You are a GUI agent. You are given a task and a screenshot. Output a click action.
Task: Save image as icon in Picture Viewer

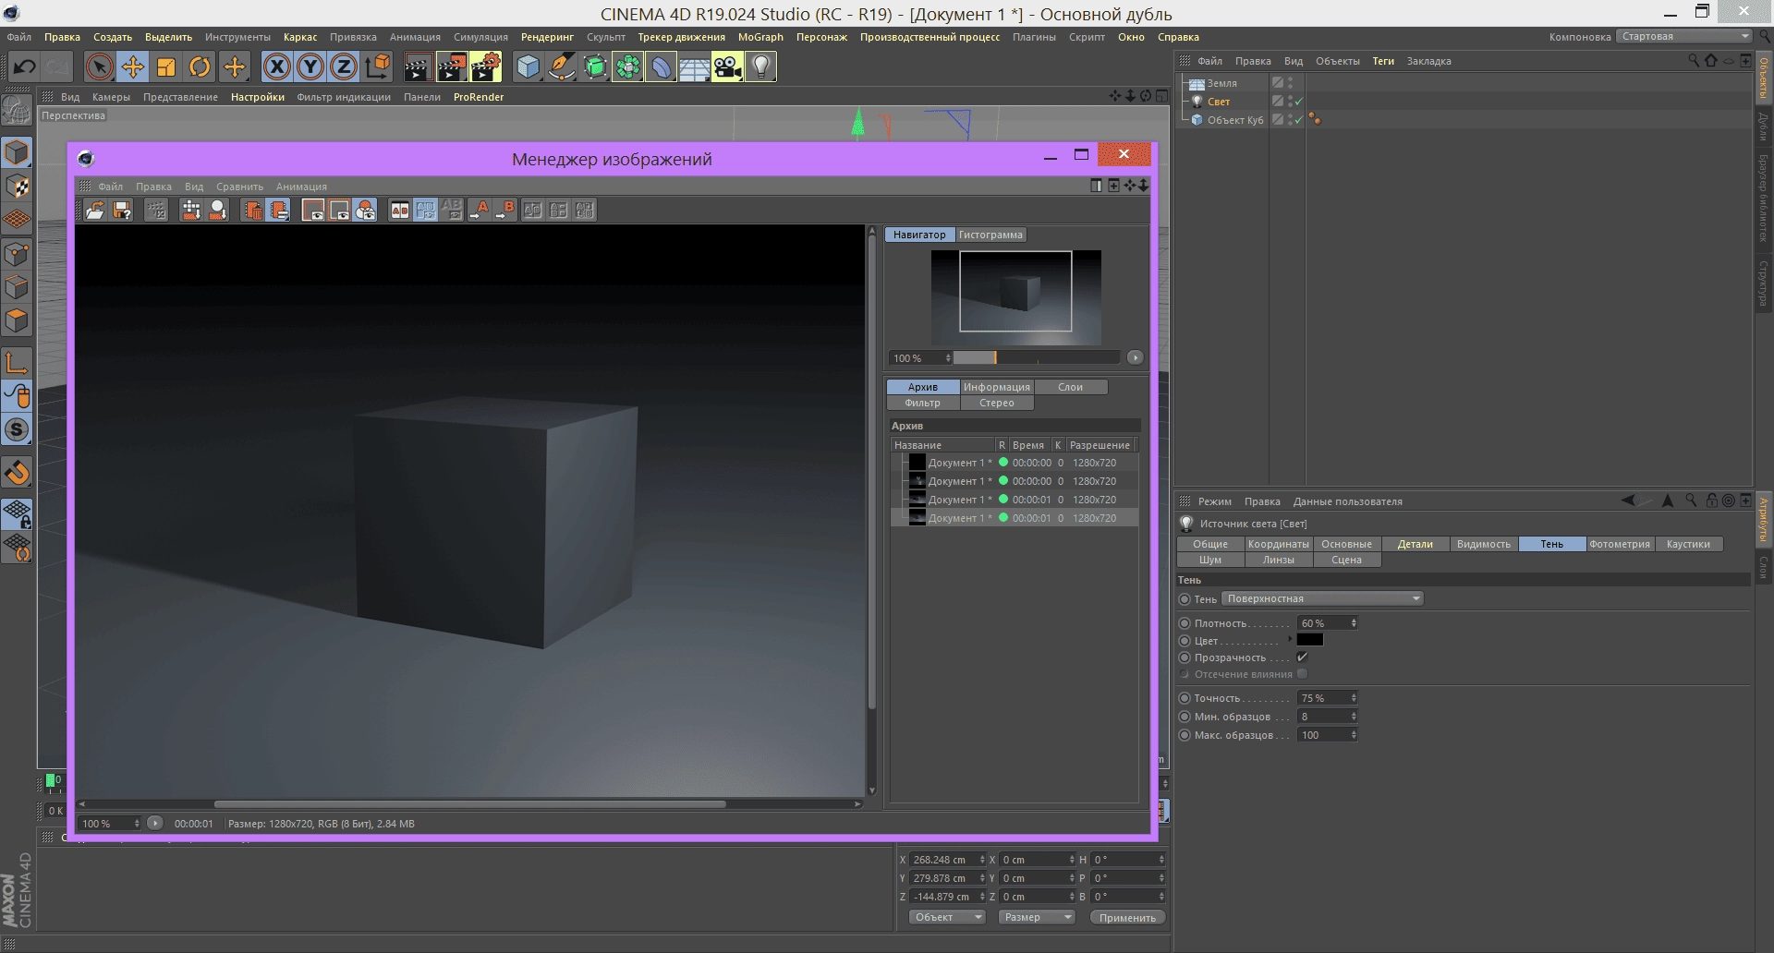point(121,211)
